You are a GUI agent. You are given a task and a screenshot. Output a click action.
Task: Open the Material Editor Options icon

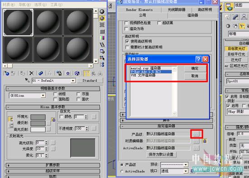[x=102, y=51]
